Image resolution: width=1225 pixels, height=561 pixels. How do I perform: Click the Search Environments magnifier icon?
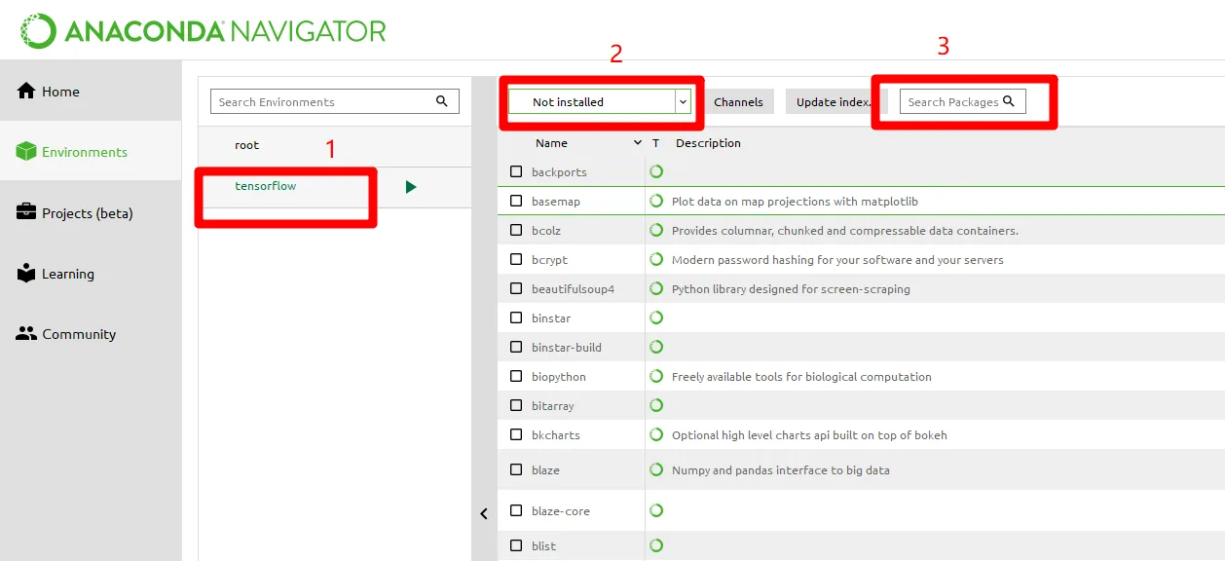pyautogui.click(x=442, y=101)
